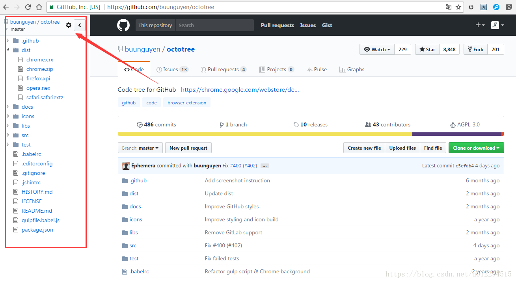This screenshot has width=516, height=282.
Task: Click the Ephemera committer avatar
Action: [x=126, y=166]
